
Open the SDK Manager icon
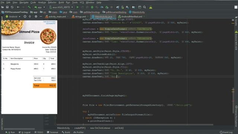(127, 7)
